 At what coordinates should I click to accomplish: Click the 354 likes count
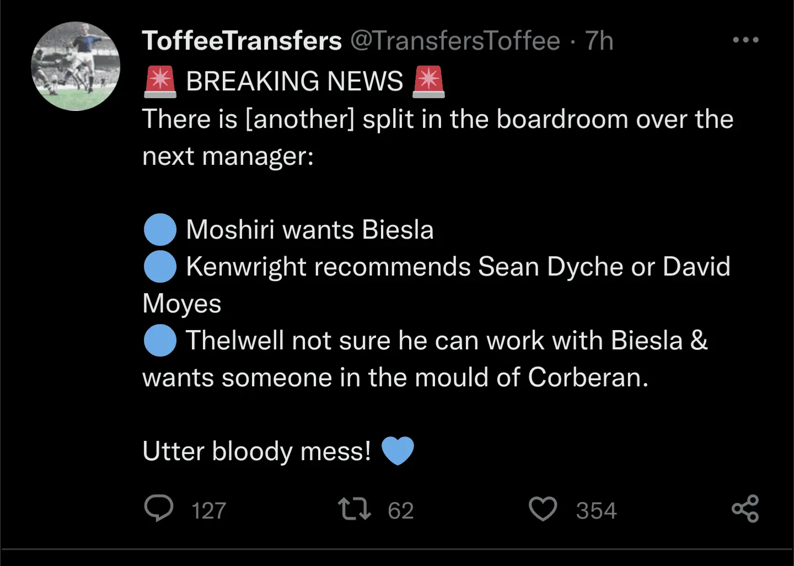tap(596, 511)
